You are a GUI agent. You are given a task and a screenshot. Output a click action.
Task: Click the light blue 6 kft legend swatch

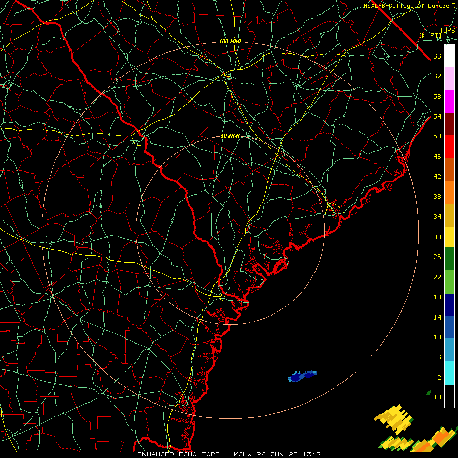[449, 350]
